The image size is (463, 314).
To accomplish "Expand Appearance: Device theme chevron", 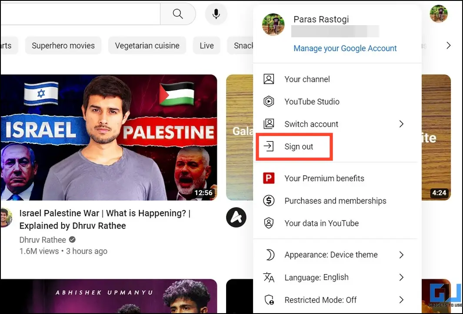I will pos(401,255).
